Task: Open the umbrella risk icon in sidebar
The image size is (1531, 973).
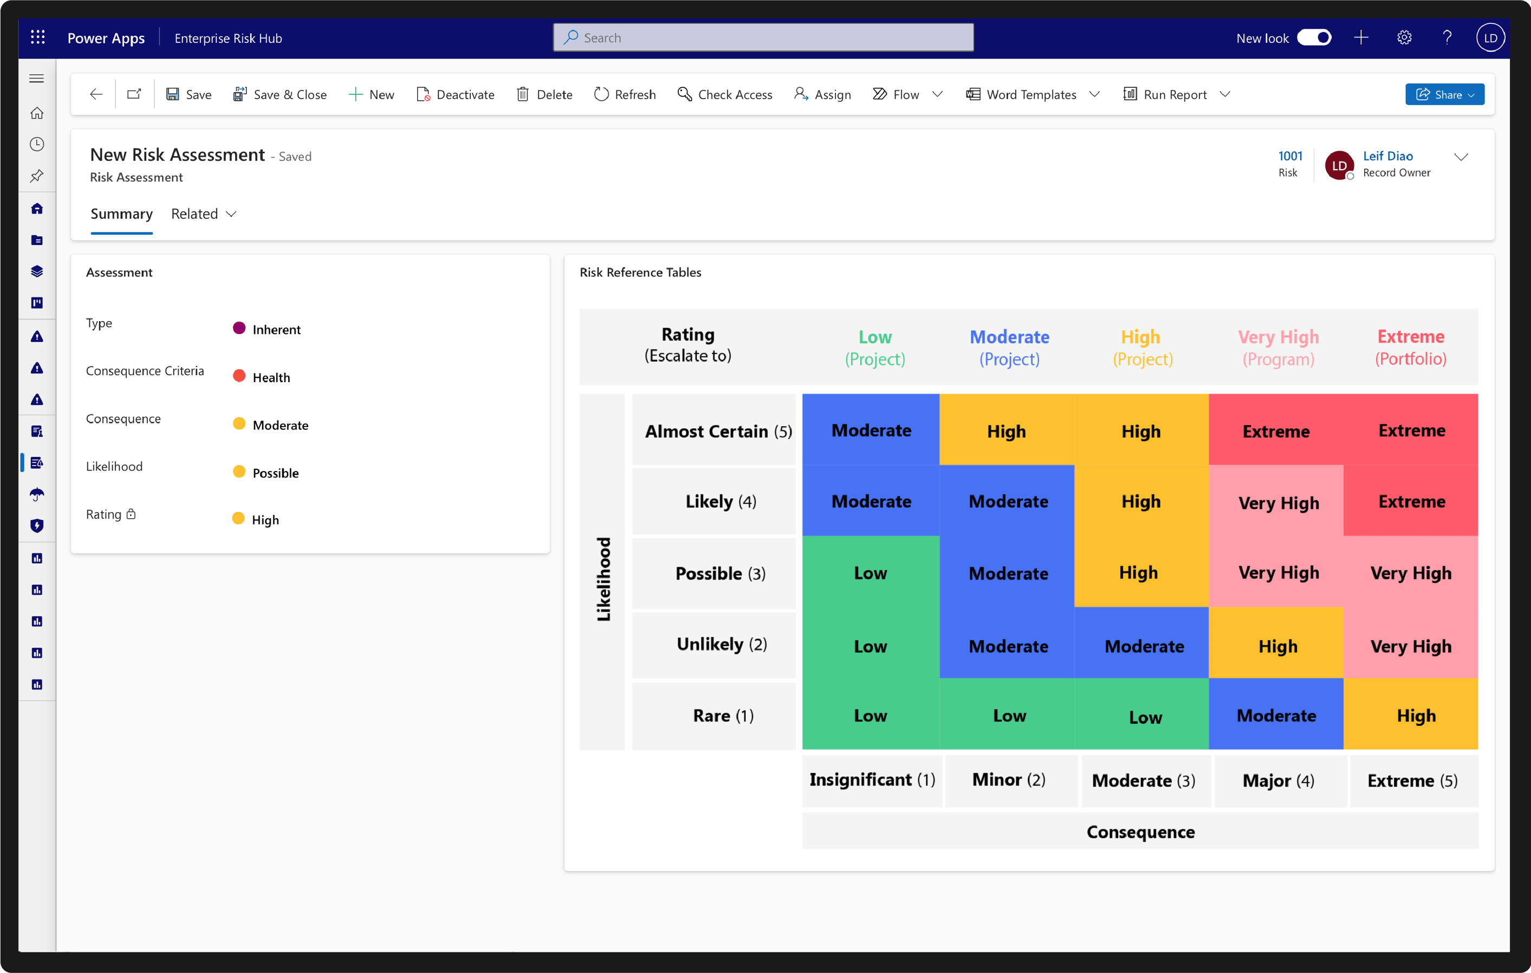Action: coord(37,494)
